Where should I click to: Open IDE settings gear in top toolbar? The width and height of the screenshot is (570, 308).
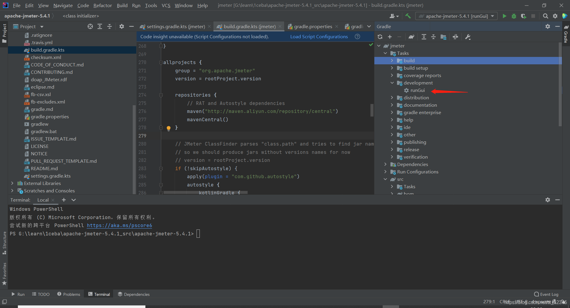point(555,16)
